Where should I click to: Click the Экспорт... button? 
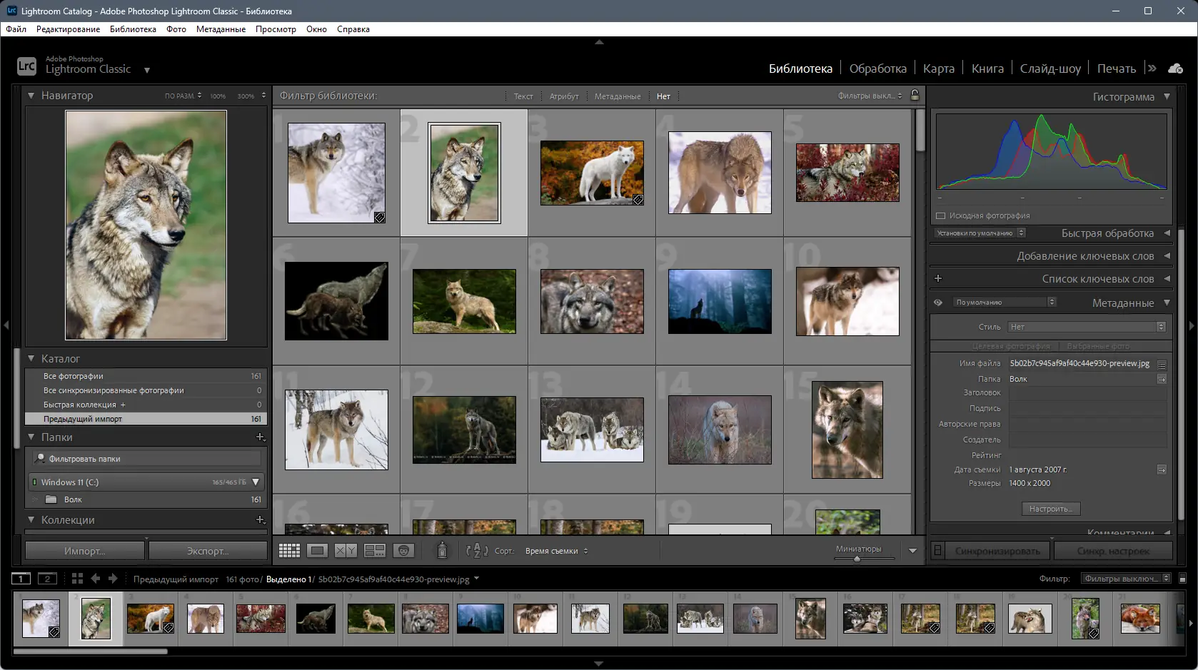[208, 551]
